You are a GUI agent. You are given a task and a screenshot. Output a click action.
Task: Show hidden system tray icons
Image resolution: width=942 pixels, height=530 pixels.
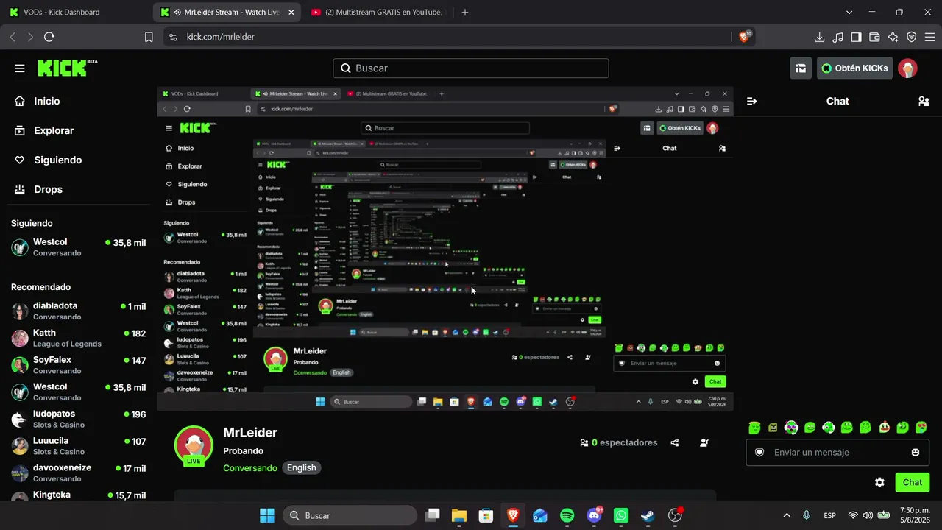787,515
